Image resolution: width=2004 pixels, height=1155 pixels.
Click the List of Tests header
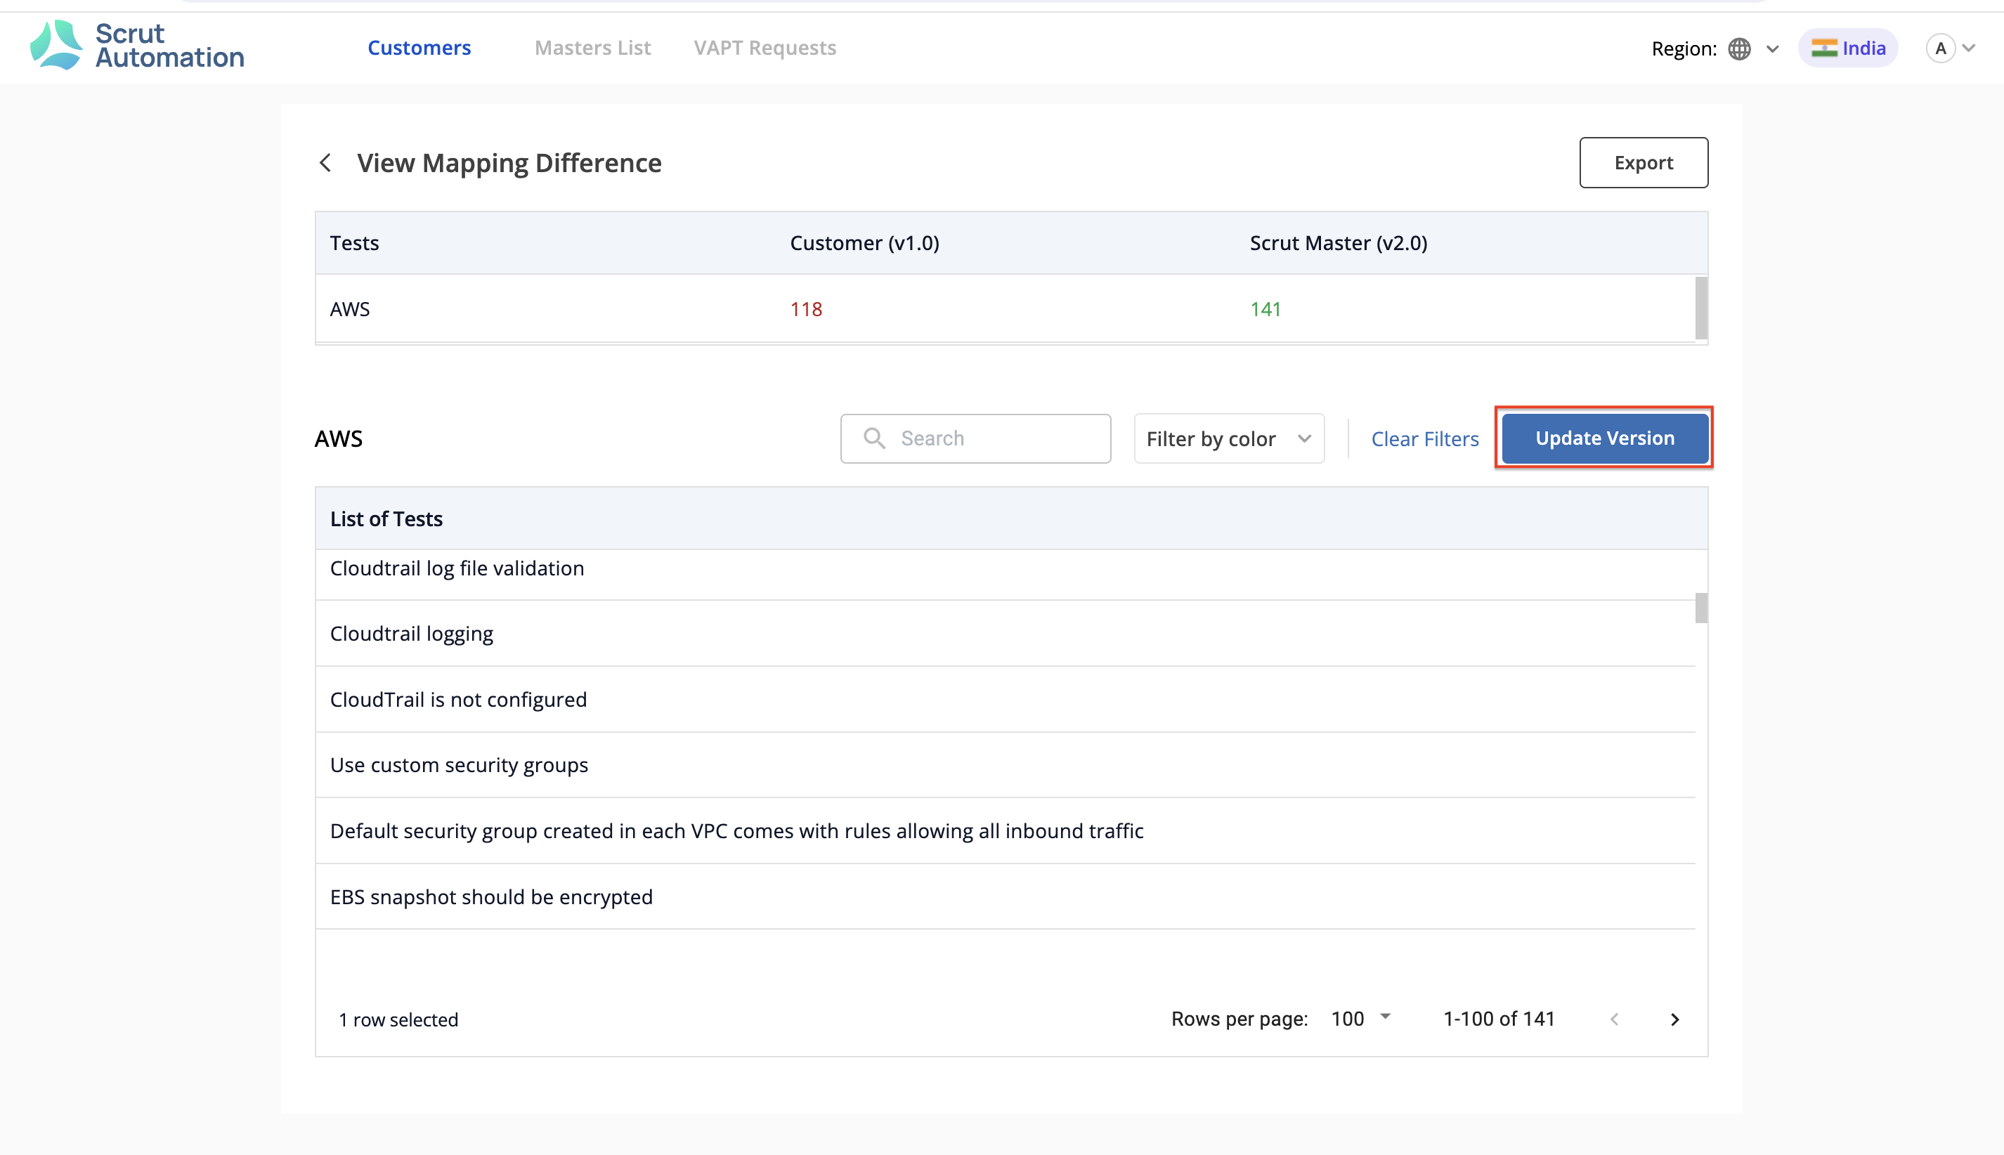point(386,518)
